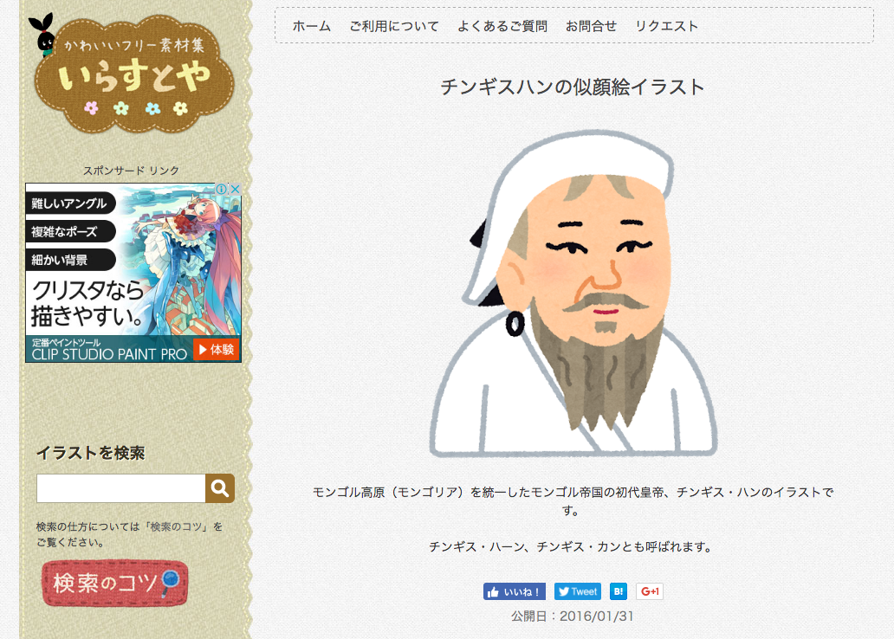Open the リクエスト menu link

point(666,26)
